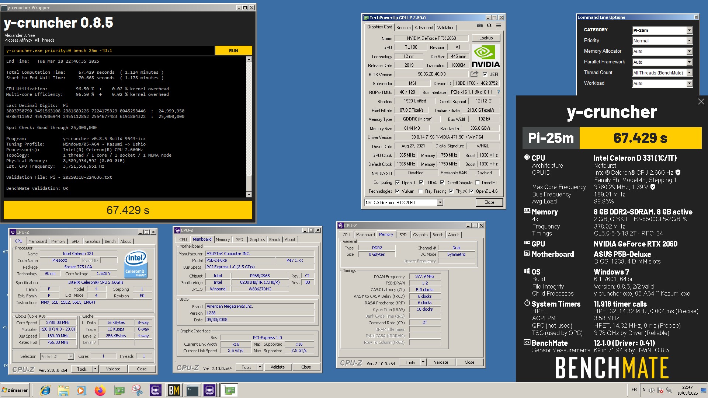Enable the Ray Tracing checkbox

421,191
